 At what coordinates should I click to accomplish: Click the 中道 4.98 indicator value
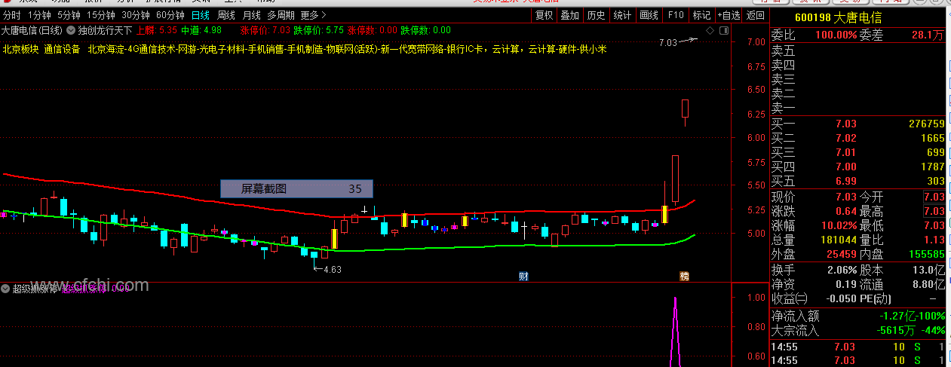[x=202, y=30]
